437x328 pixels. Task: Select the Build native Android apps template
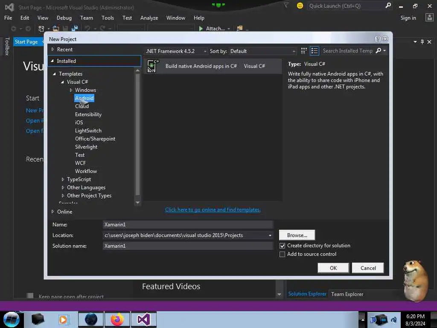point(213,66)
